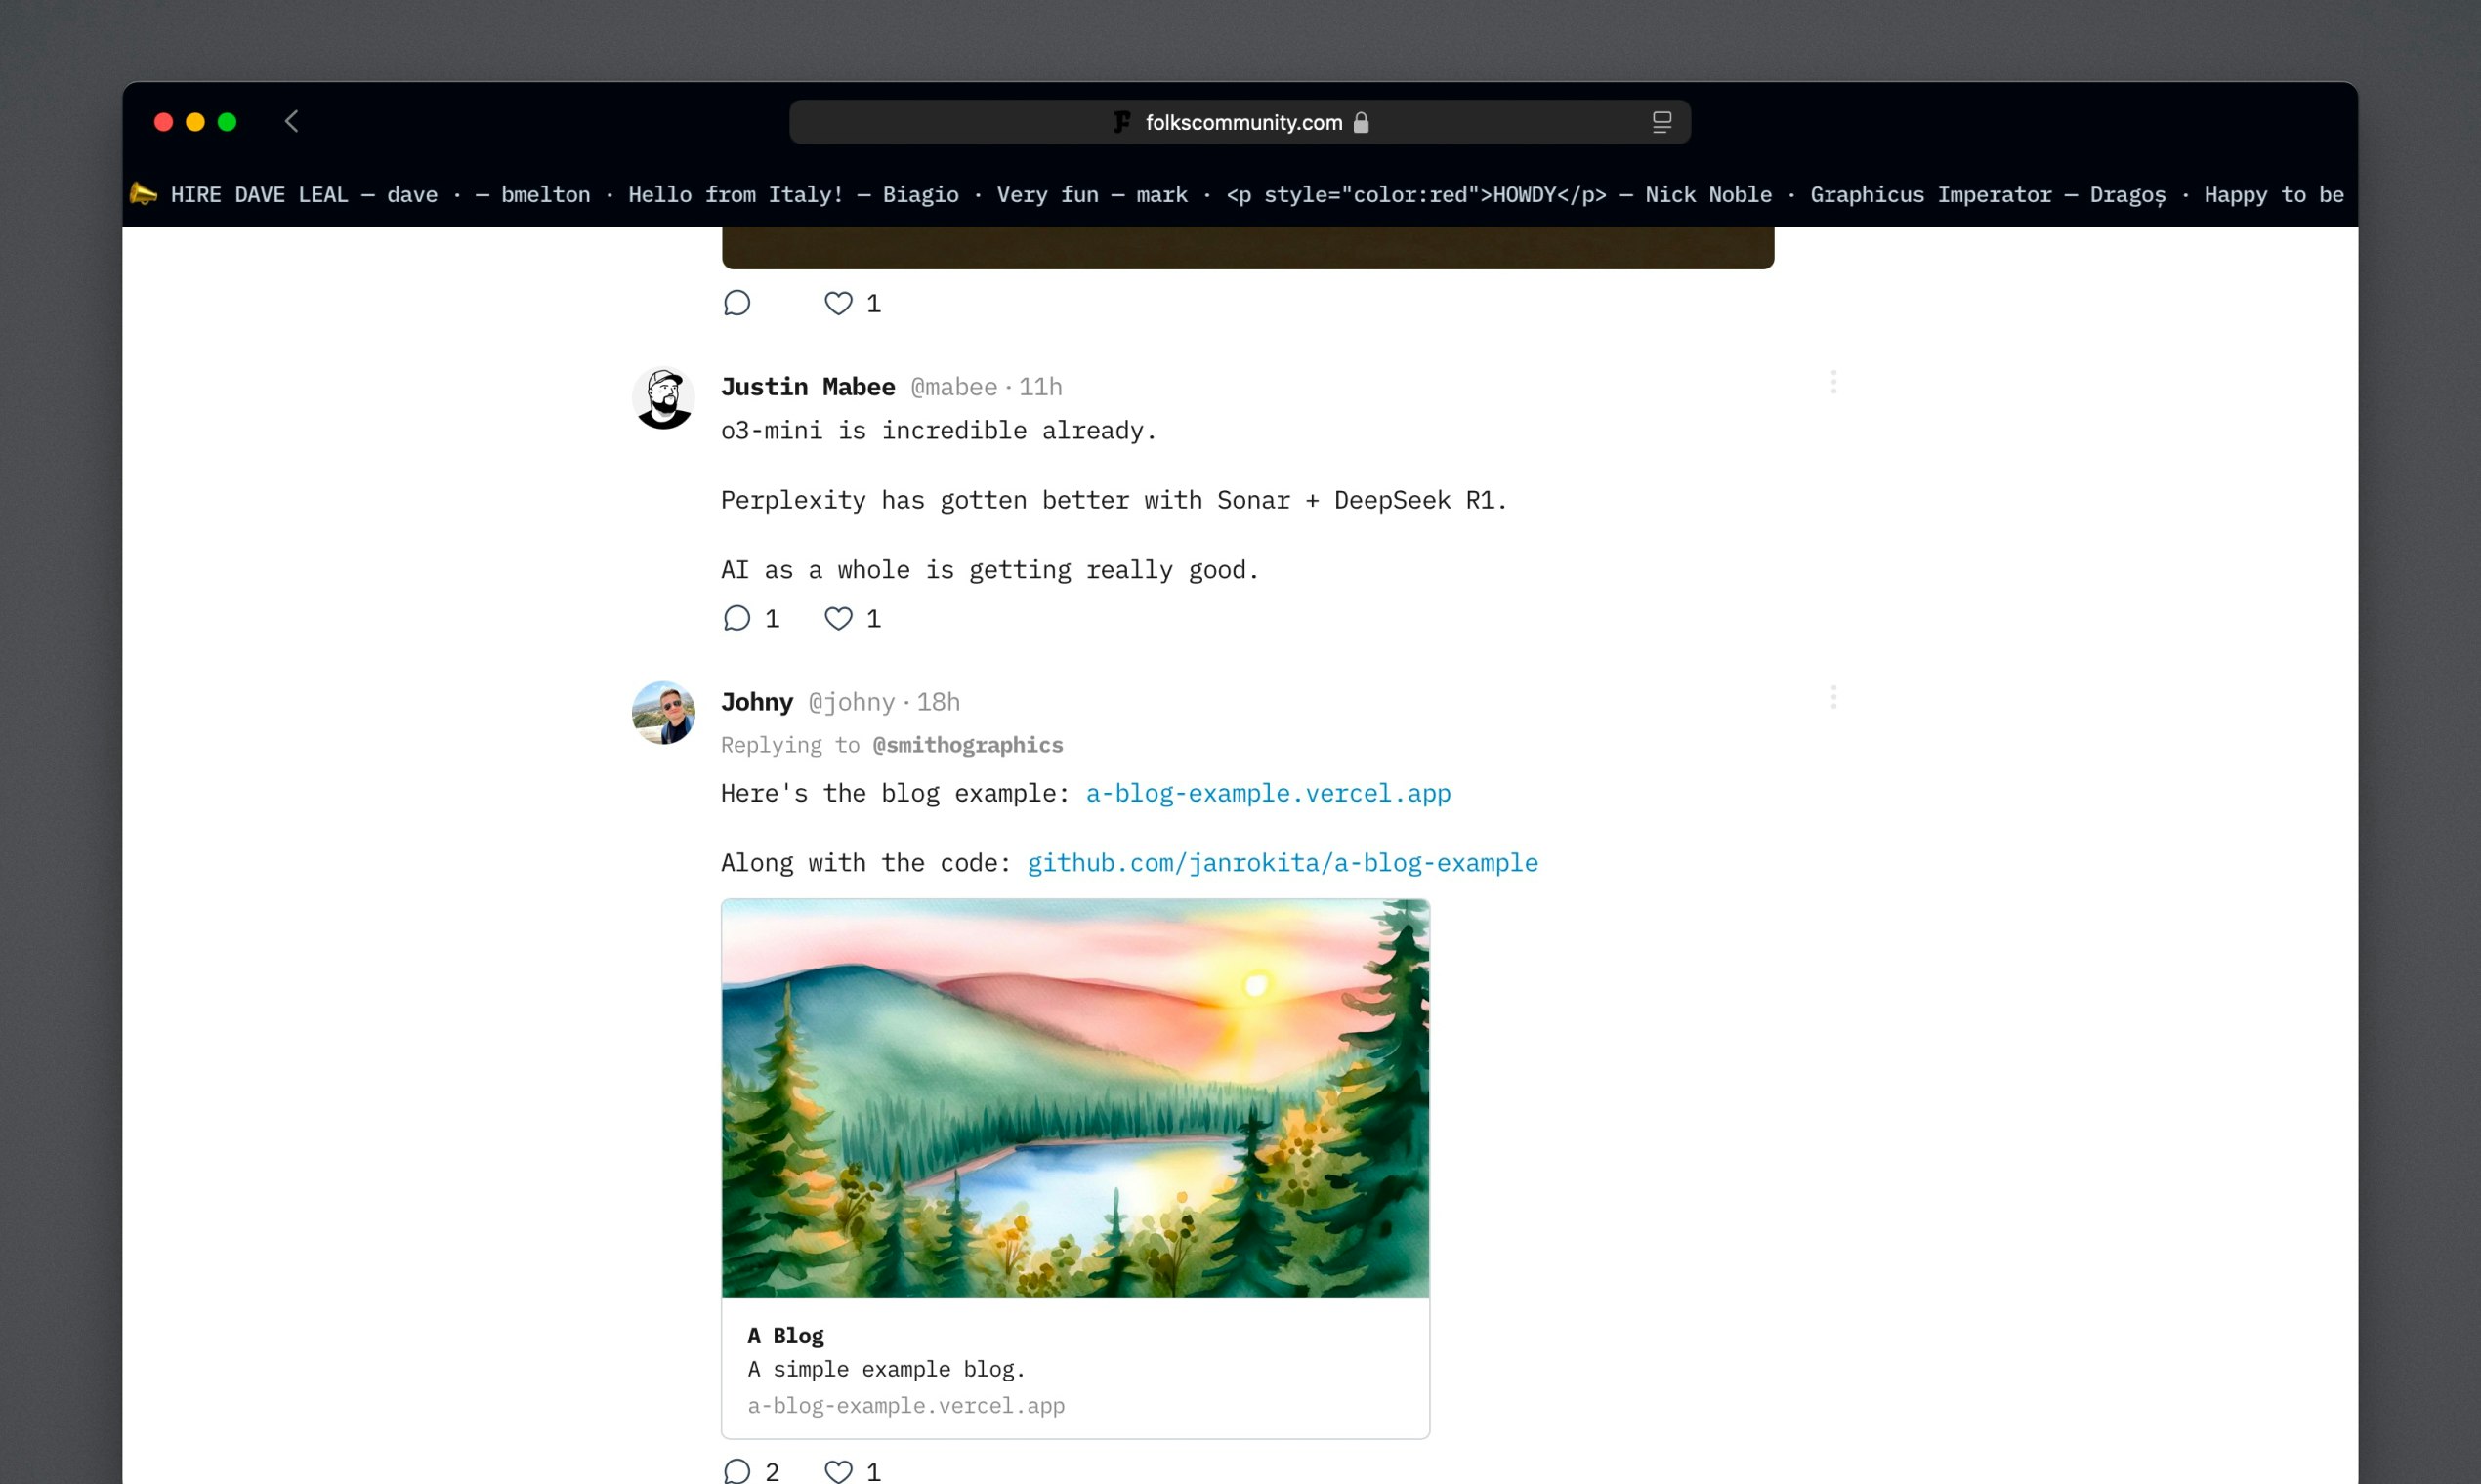Viewport: 2481px width, 1484px height.
Task: Open the Justin Mabee name link
Action: point(809,387)
